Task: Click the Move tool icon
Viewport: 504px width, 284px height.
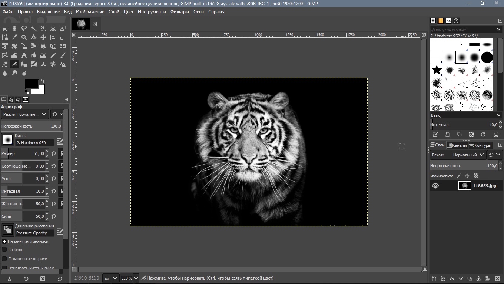Action: 43,37
